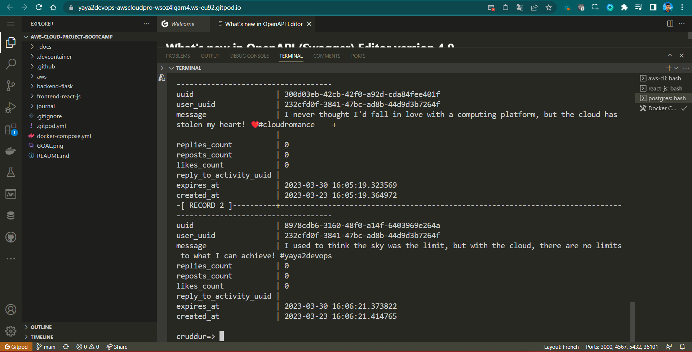
Task: Open the Accounts menu icon
Action: tap(11, 309)
